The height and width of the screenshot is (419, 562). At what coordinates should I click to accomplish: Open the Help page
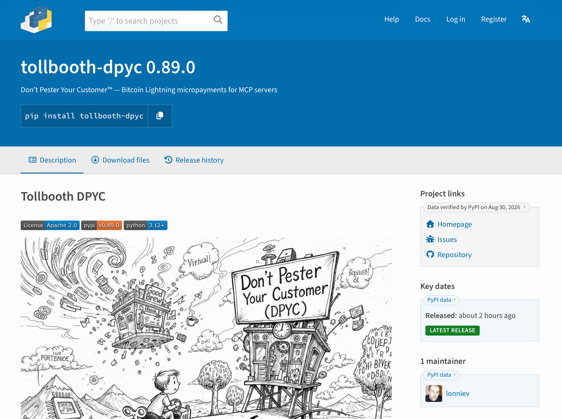[392, 19]
